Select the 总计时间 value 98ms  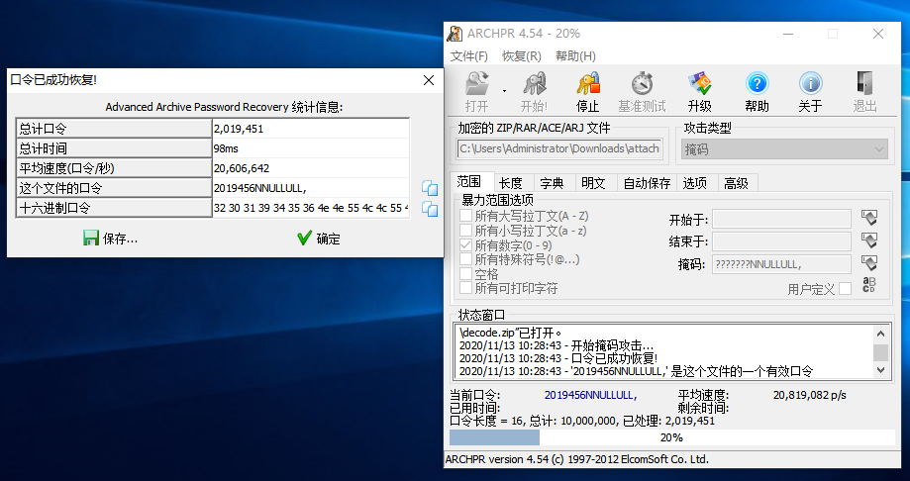pos(311,148)
